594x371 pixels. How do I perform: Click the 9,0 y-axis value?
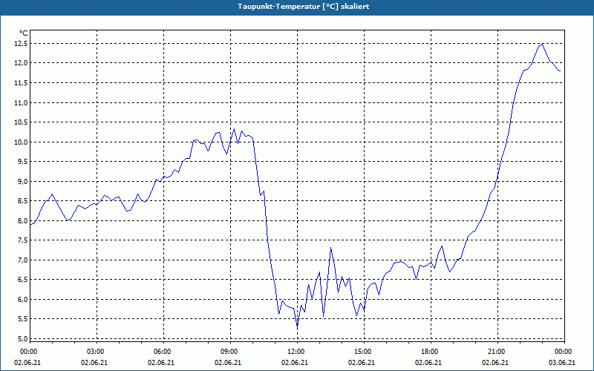tap(22, 181)
